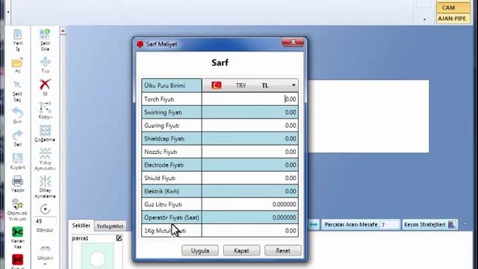
Task: Click the red scissors cut icon
Action: (x=17, y=259)
